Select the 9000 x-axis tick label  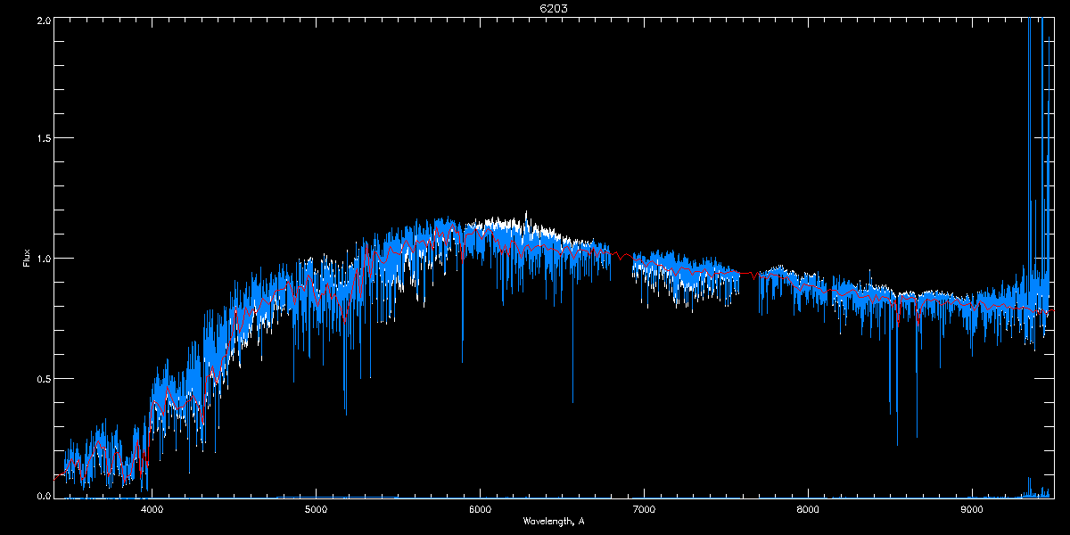click(x=972, y=509)
